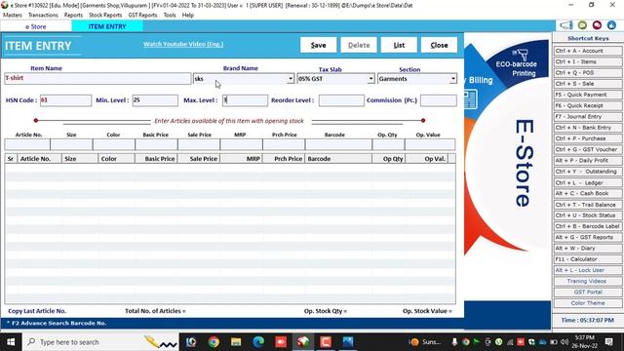Open File Explorer from the taskbar
Screen dimensions: 624x351
click(236, 342)
